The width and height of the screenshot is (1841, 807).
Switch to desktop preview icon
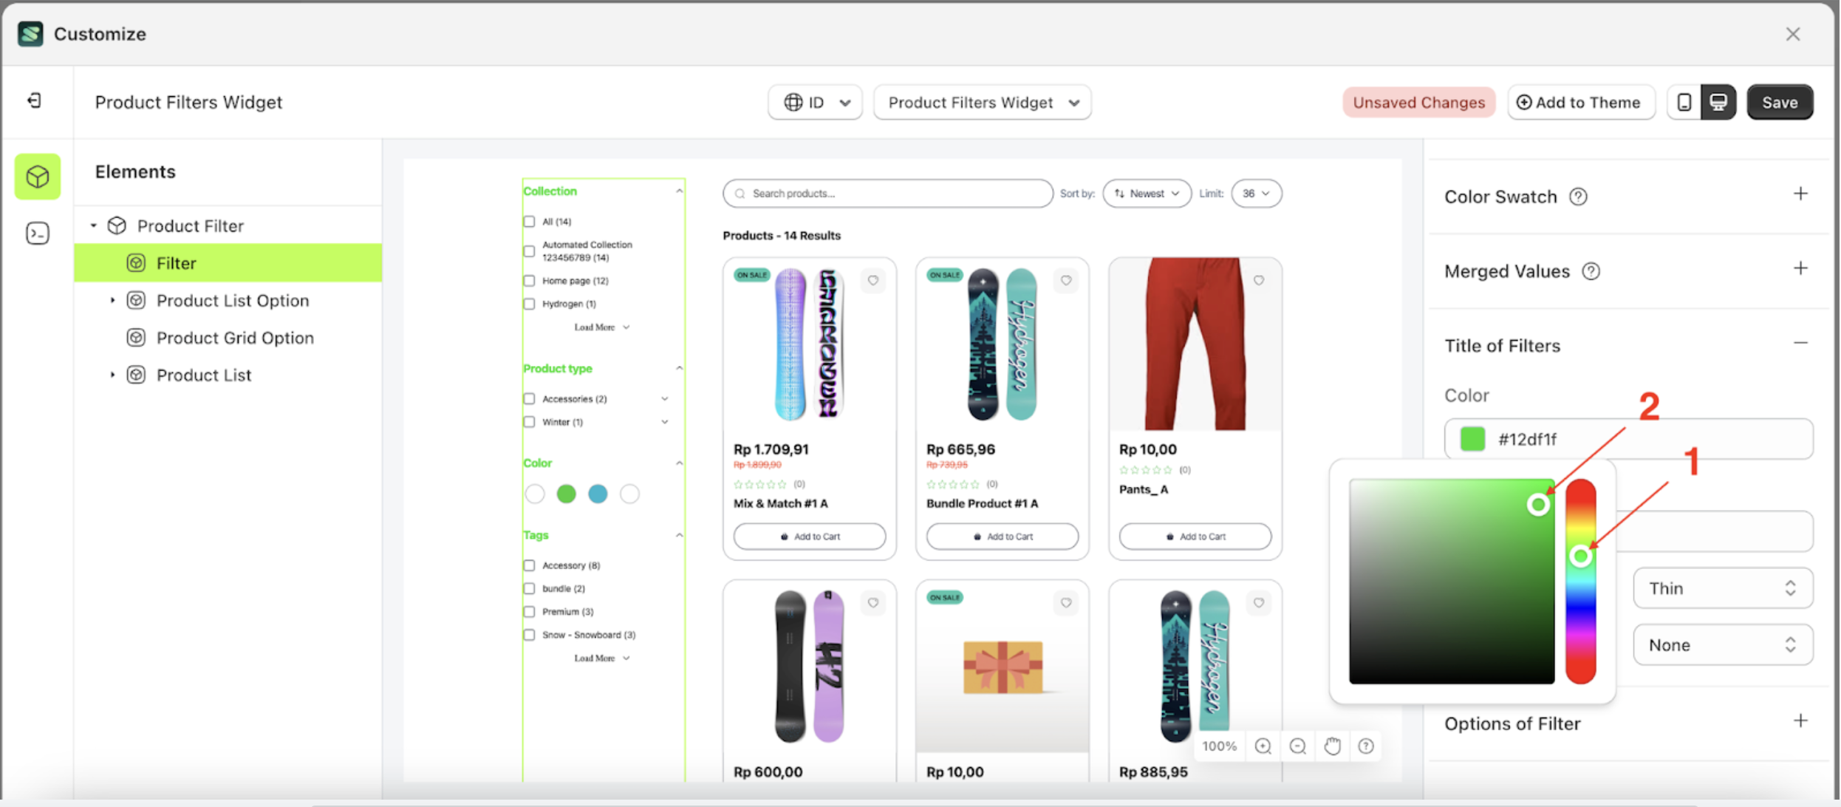[x=1718, y=102]
